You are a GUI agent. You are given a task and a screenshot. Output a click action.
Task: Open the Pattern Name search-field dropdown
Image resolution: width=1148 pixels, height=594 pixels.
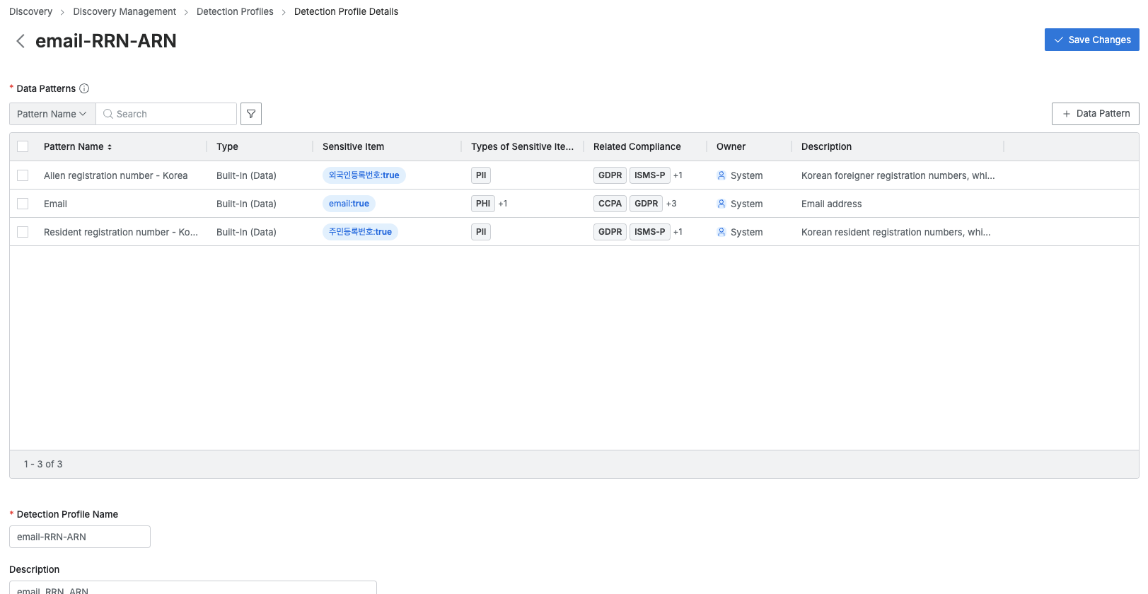(x=52, y=114)
